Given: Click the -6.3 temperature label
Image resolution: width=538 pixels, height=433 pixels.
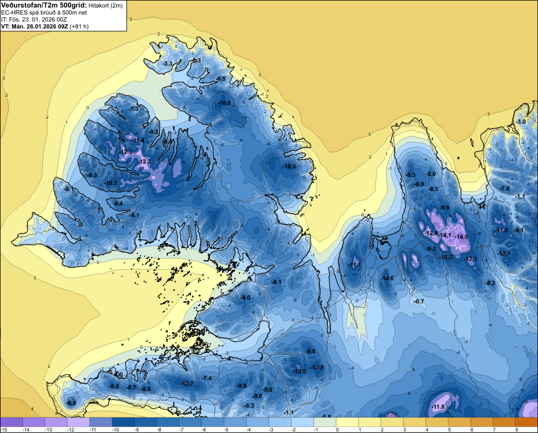Looking at the screenshot, I should coord(249,406).
